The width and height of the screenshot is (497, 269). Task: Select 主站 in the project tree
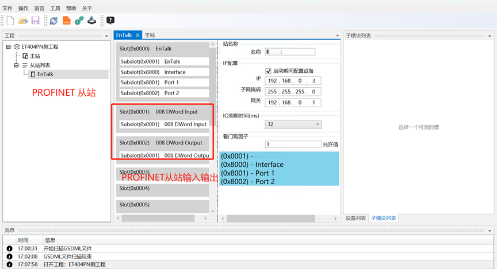pyautogui.click(x=35, y=56)
